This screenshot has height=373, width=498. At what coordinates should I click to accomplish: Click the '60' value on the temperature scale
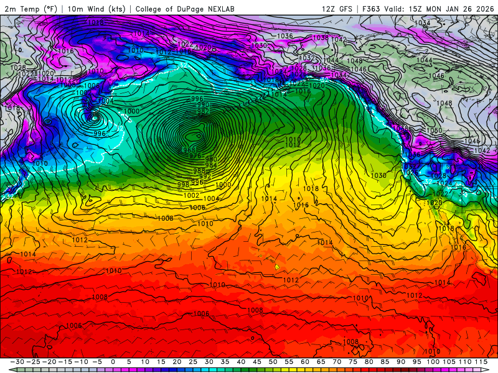point(305,362)
